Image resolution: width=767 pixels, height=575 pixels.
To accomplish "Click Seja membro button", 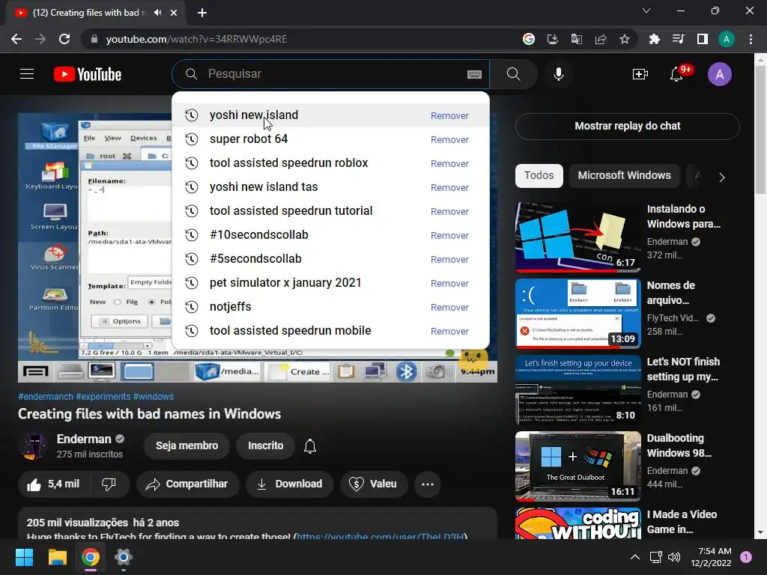I will 187,446.
